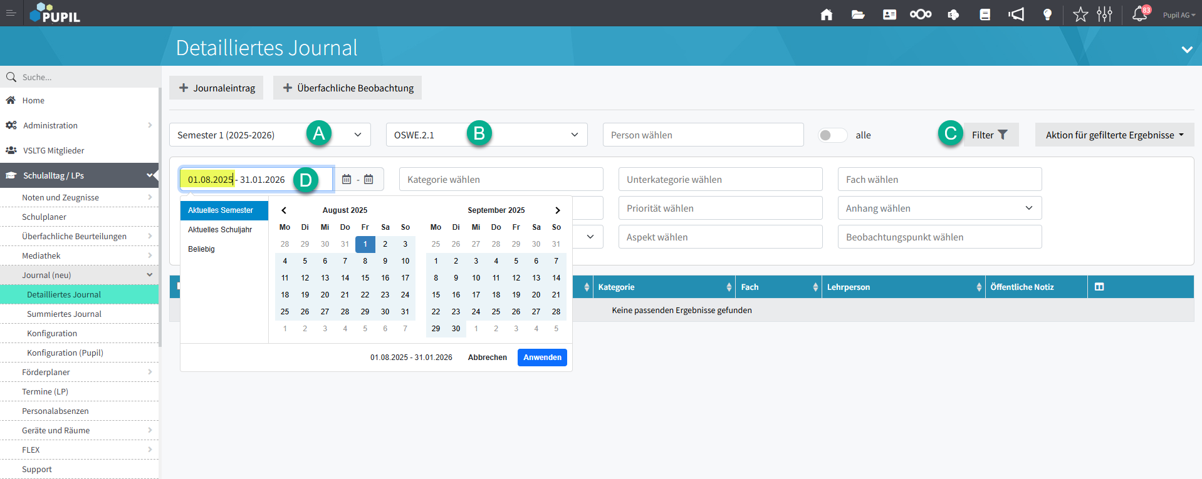This screenshot has width=1202, height=479.
Task: Collapse the Journal (neu) submenu
Action: coord(80,275)
